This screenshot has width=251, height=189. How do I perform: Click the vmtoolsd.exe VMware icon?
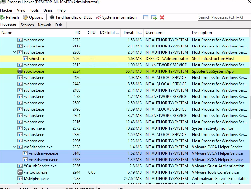click(x=20, y=172)
